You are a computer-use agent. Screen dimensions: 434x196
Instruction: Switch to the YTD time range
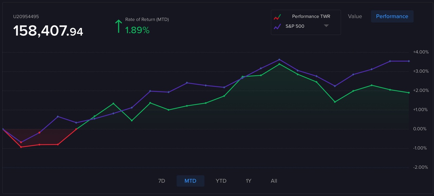point(221,181)
